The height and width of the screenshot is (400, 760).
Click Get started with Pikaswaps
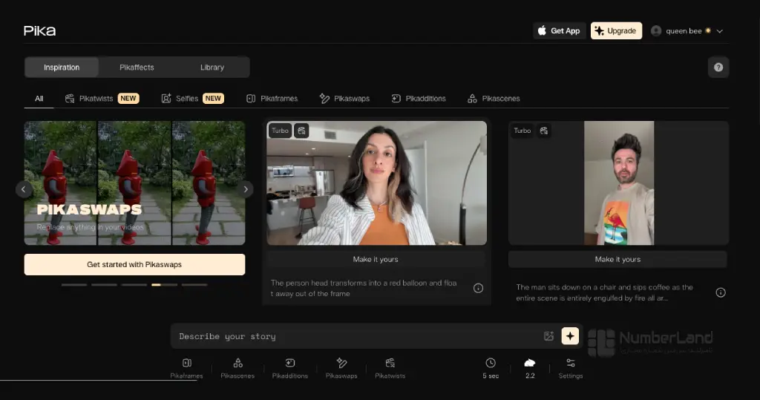click(x=135, y=264)
